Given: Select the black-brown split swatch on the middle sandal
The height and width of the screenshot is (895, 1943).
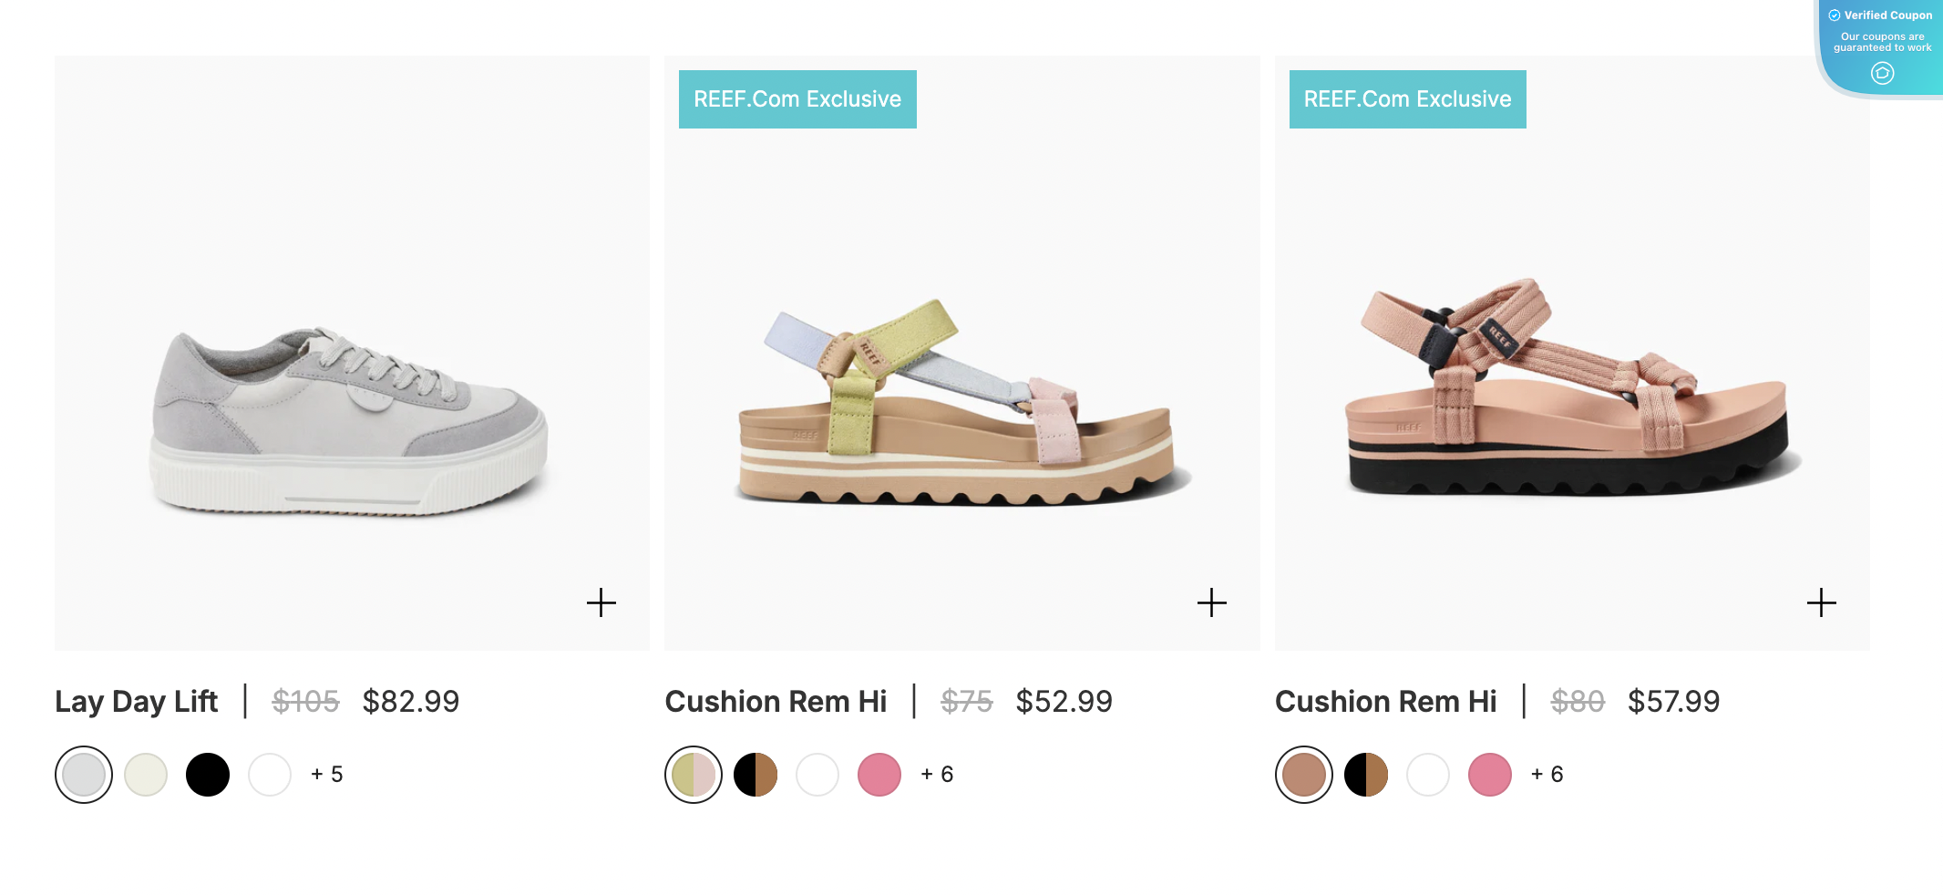Looking at the screenshot, I should point(756,774).
